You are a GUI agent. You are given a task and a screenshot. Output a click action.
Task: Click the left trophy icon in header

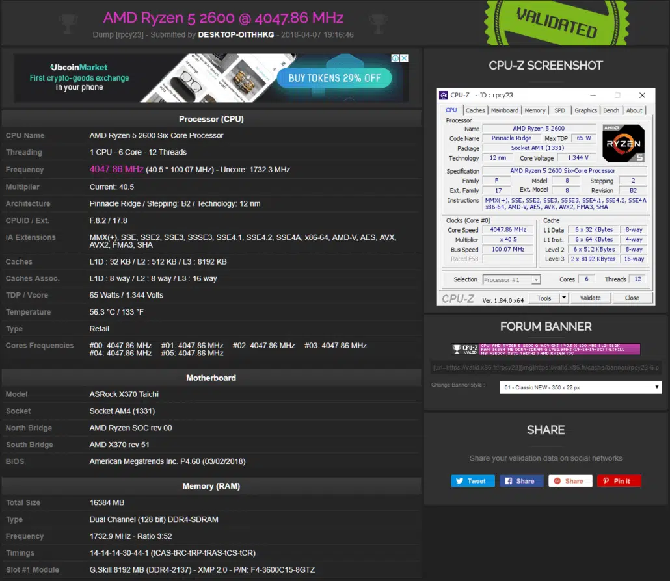[x=68, y=23]
